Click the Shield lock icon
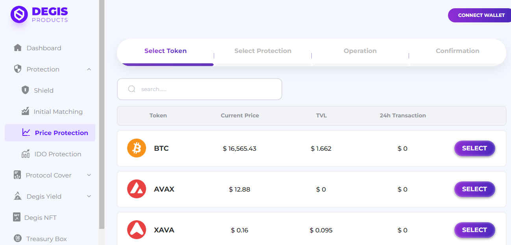Image resolution: width=511 pixels, height=245 pixels. [x=25, y=90]
